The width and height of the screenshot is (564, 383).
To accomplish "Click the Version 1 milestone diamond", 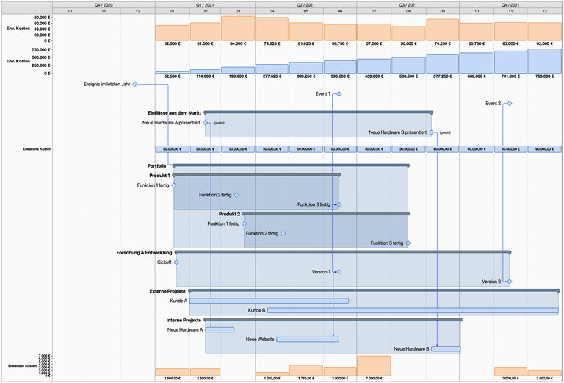I will pos(339,272).
